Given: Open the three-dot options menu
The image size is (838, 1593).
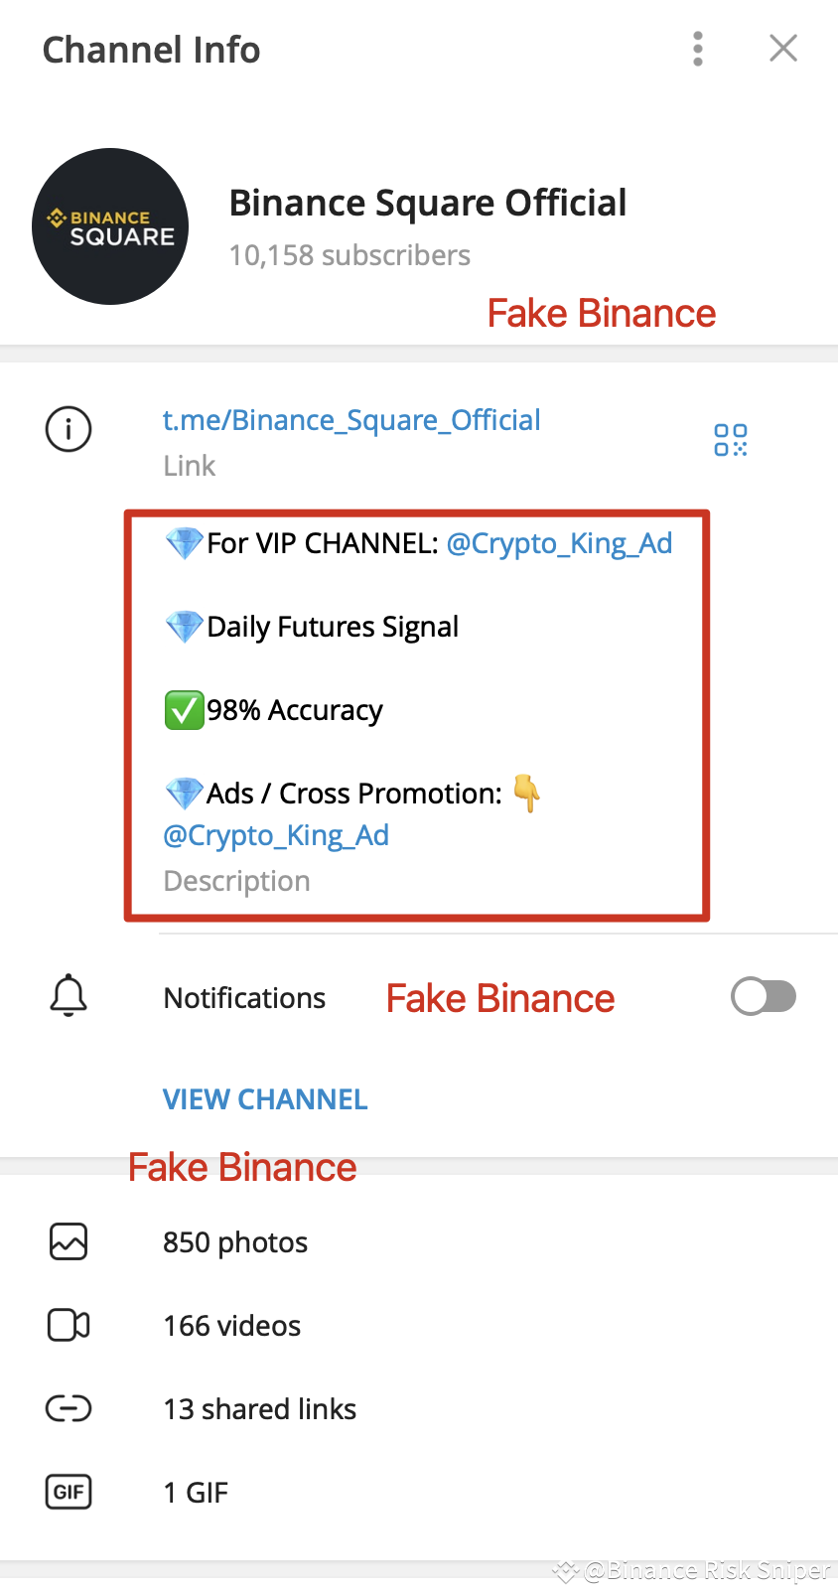Looking at the screenshot, I should [697, 48].
